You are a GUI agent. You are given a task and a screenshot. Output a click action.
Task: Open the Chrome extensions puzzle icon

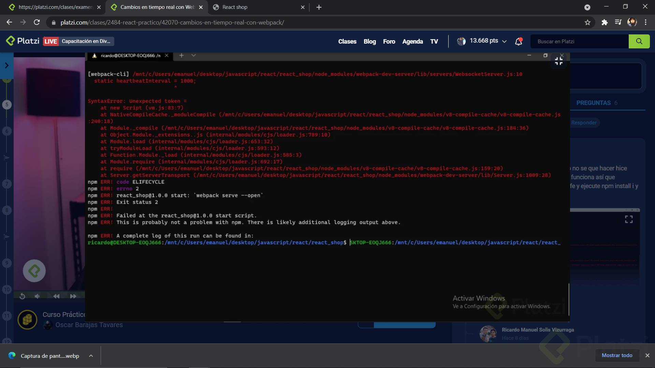[x=605, y=22]
